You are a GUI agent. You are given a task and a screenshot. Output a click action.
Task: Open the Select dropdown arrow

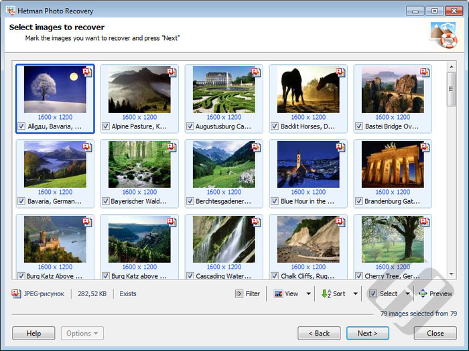pos(407,294)
